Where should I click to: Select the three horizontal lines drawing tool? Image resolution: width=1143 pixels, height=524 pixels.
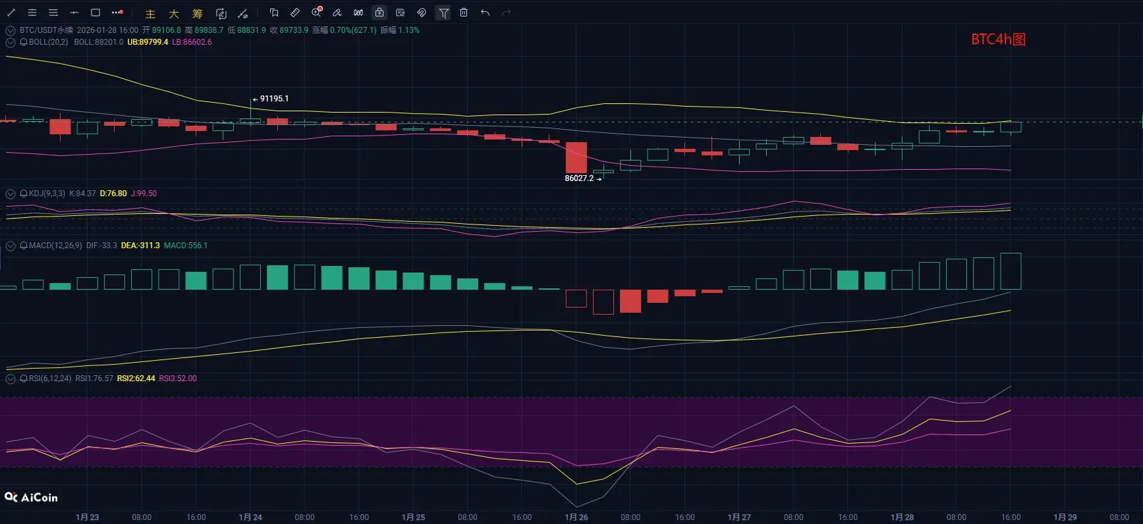[x=53, y=13]
